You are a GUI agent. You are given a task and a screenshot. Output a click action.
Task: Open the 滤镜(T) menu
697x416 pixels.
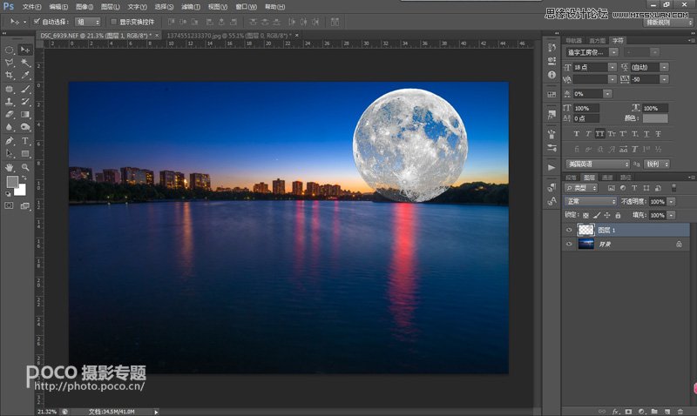(191, 7)
